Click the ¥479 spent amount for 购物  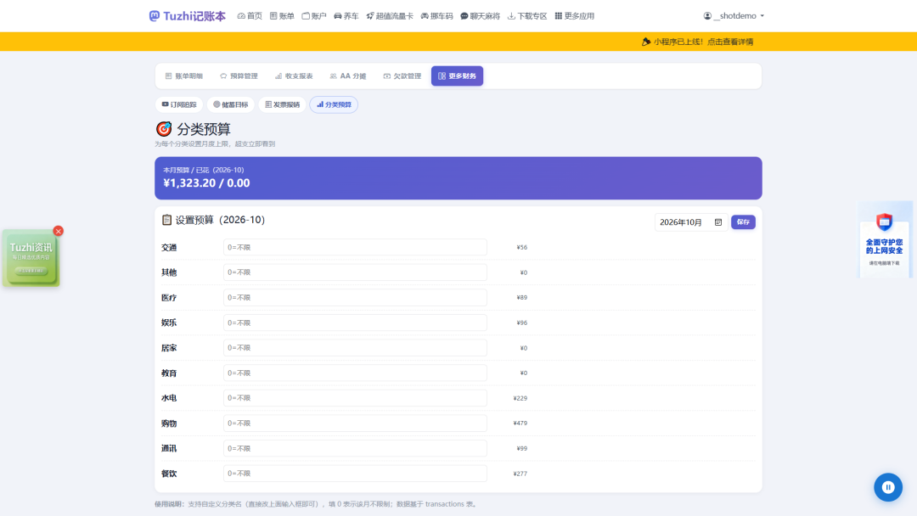click(520, 423)
